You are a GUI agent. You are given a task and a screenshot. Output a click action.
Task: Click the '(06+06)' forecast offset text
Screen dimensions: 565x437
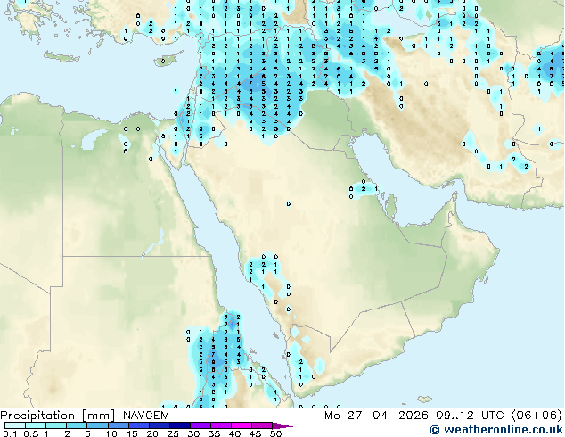coord(536,416)
